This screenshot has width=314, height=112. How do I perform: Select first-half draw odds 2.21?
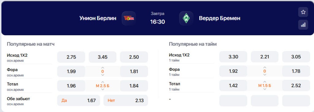pyautogui.click(x=265, y=57)
